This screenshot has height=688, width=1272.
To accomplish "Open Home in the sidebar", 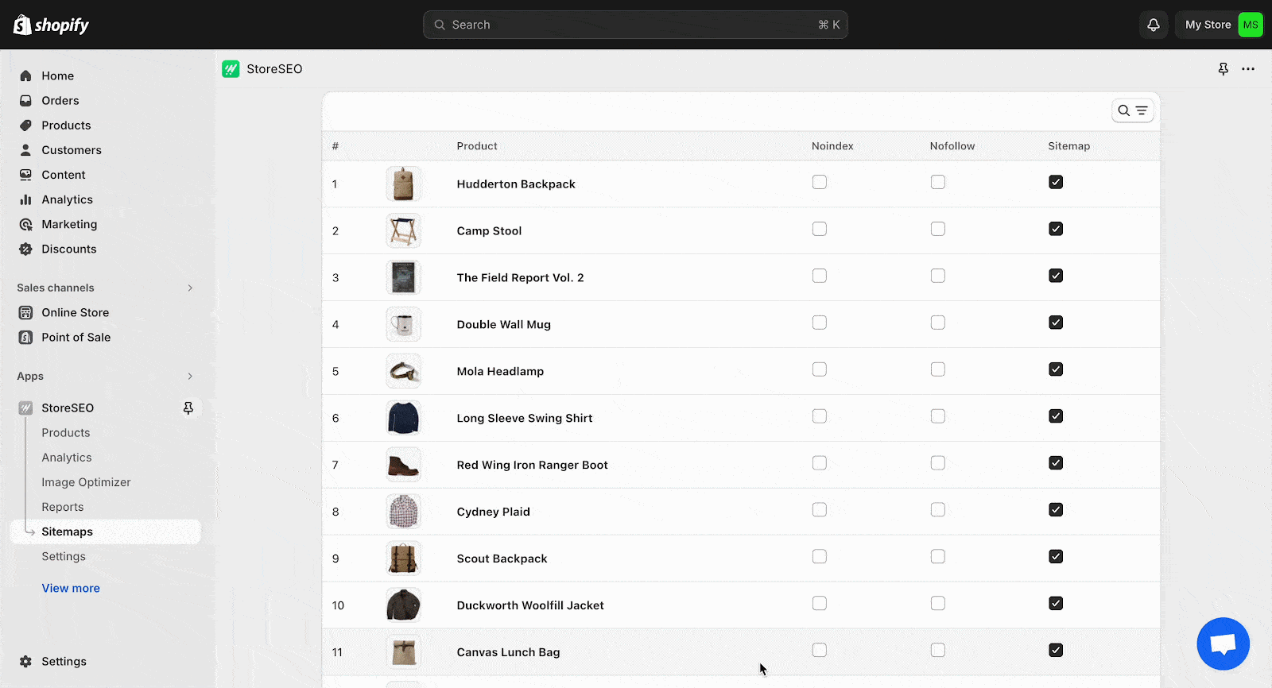I will 57,75.
